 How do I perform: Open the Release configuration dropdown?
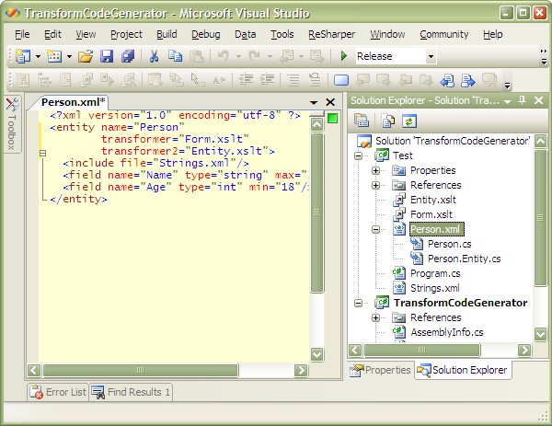click(x=431, y=56)
